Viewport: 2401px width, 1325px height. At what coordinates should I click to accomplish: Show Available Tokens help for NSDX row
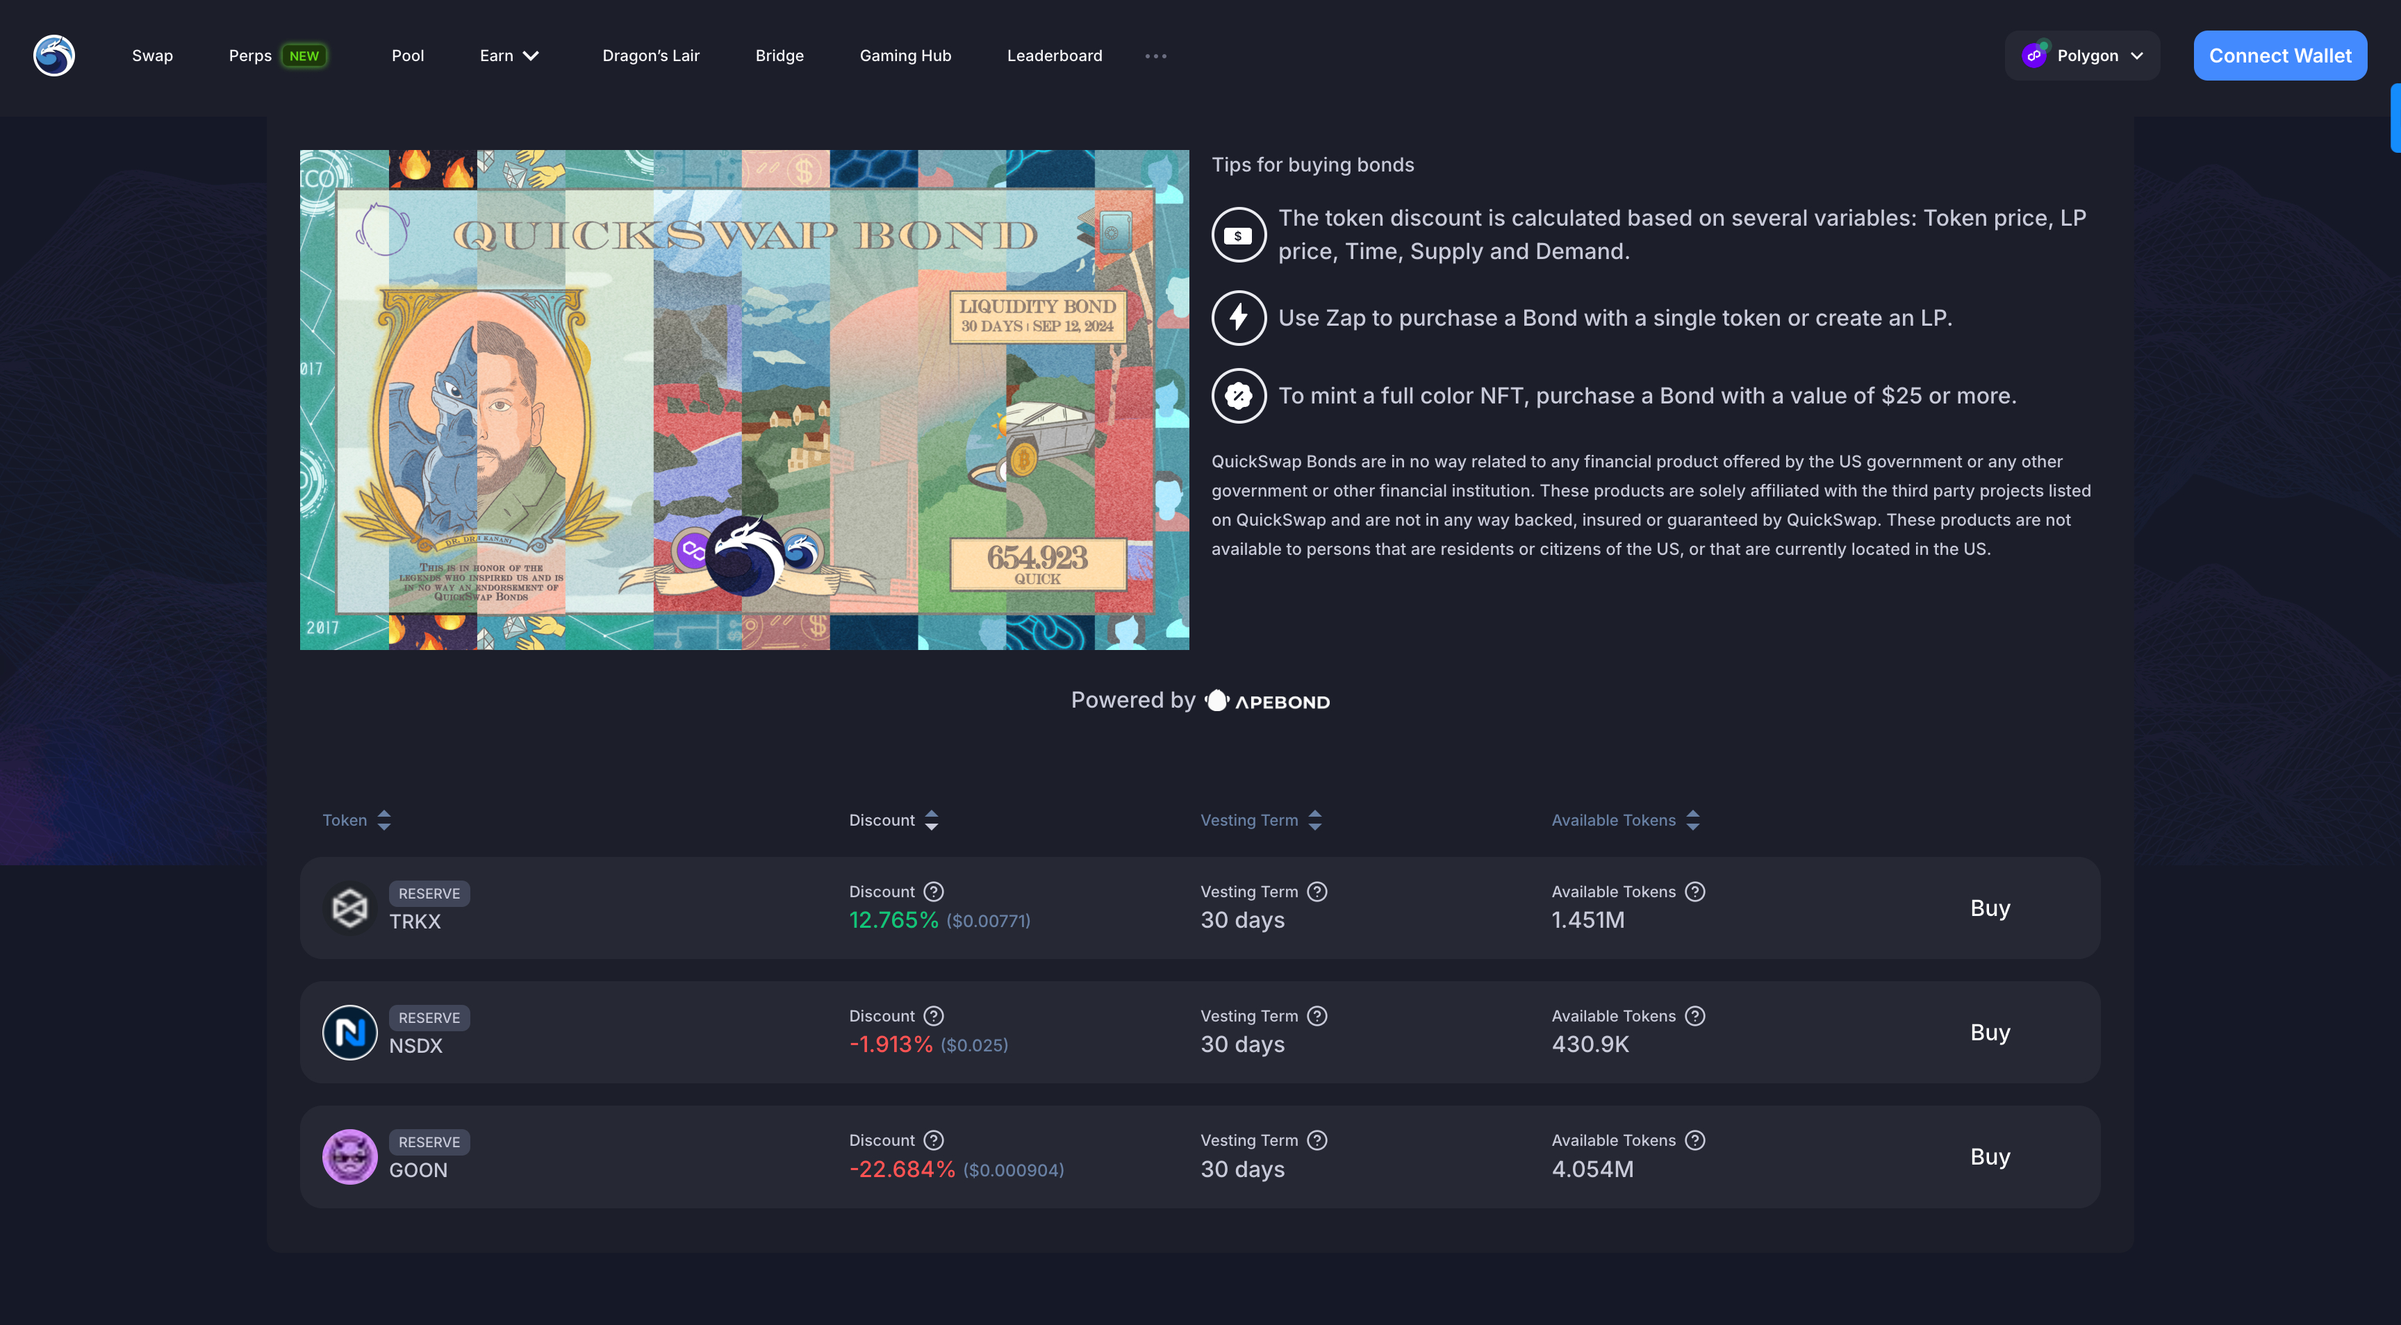point(1695,1016)
